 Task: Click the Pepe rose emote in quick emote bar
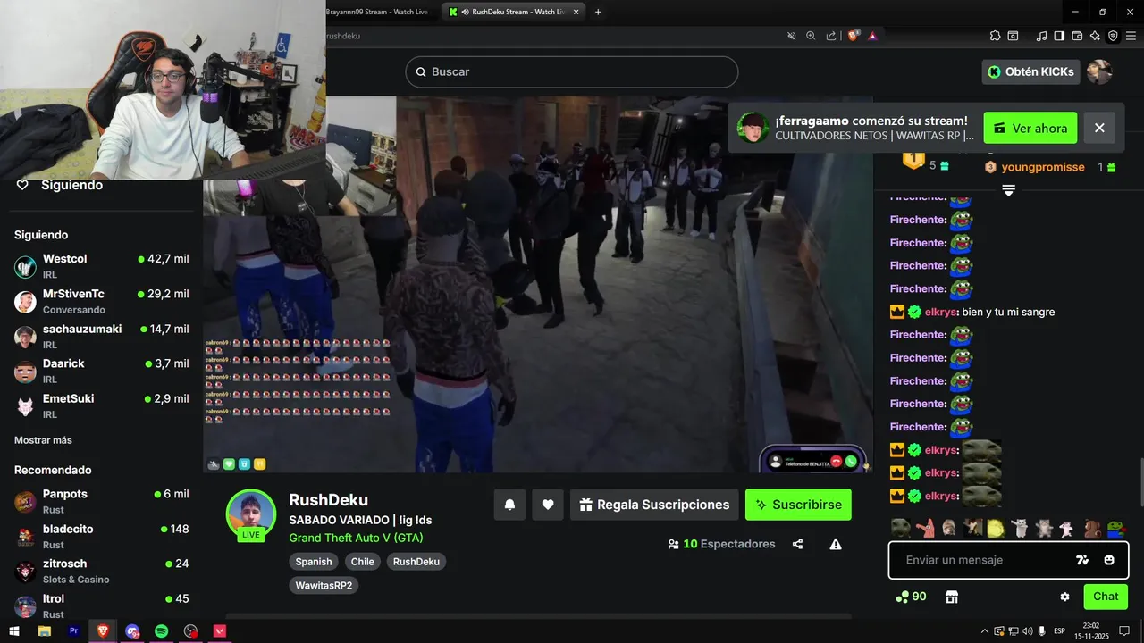[1115, 528]
